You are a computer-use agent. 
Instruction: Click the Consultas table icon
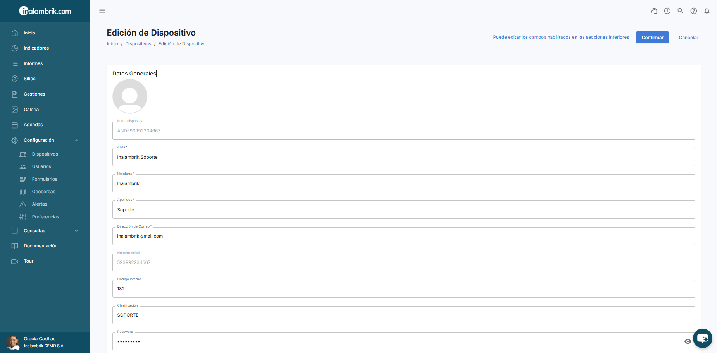(15, 231)
